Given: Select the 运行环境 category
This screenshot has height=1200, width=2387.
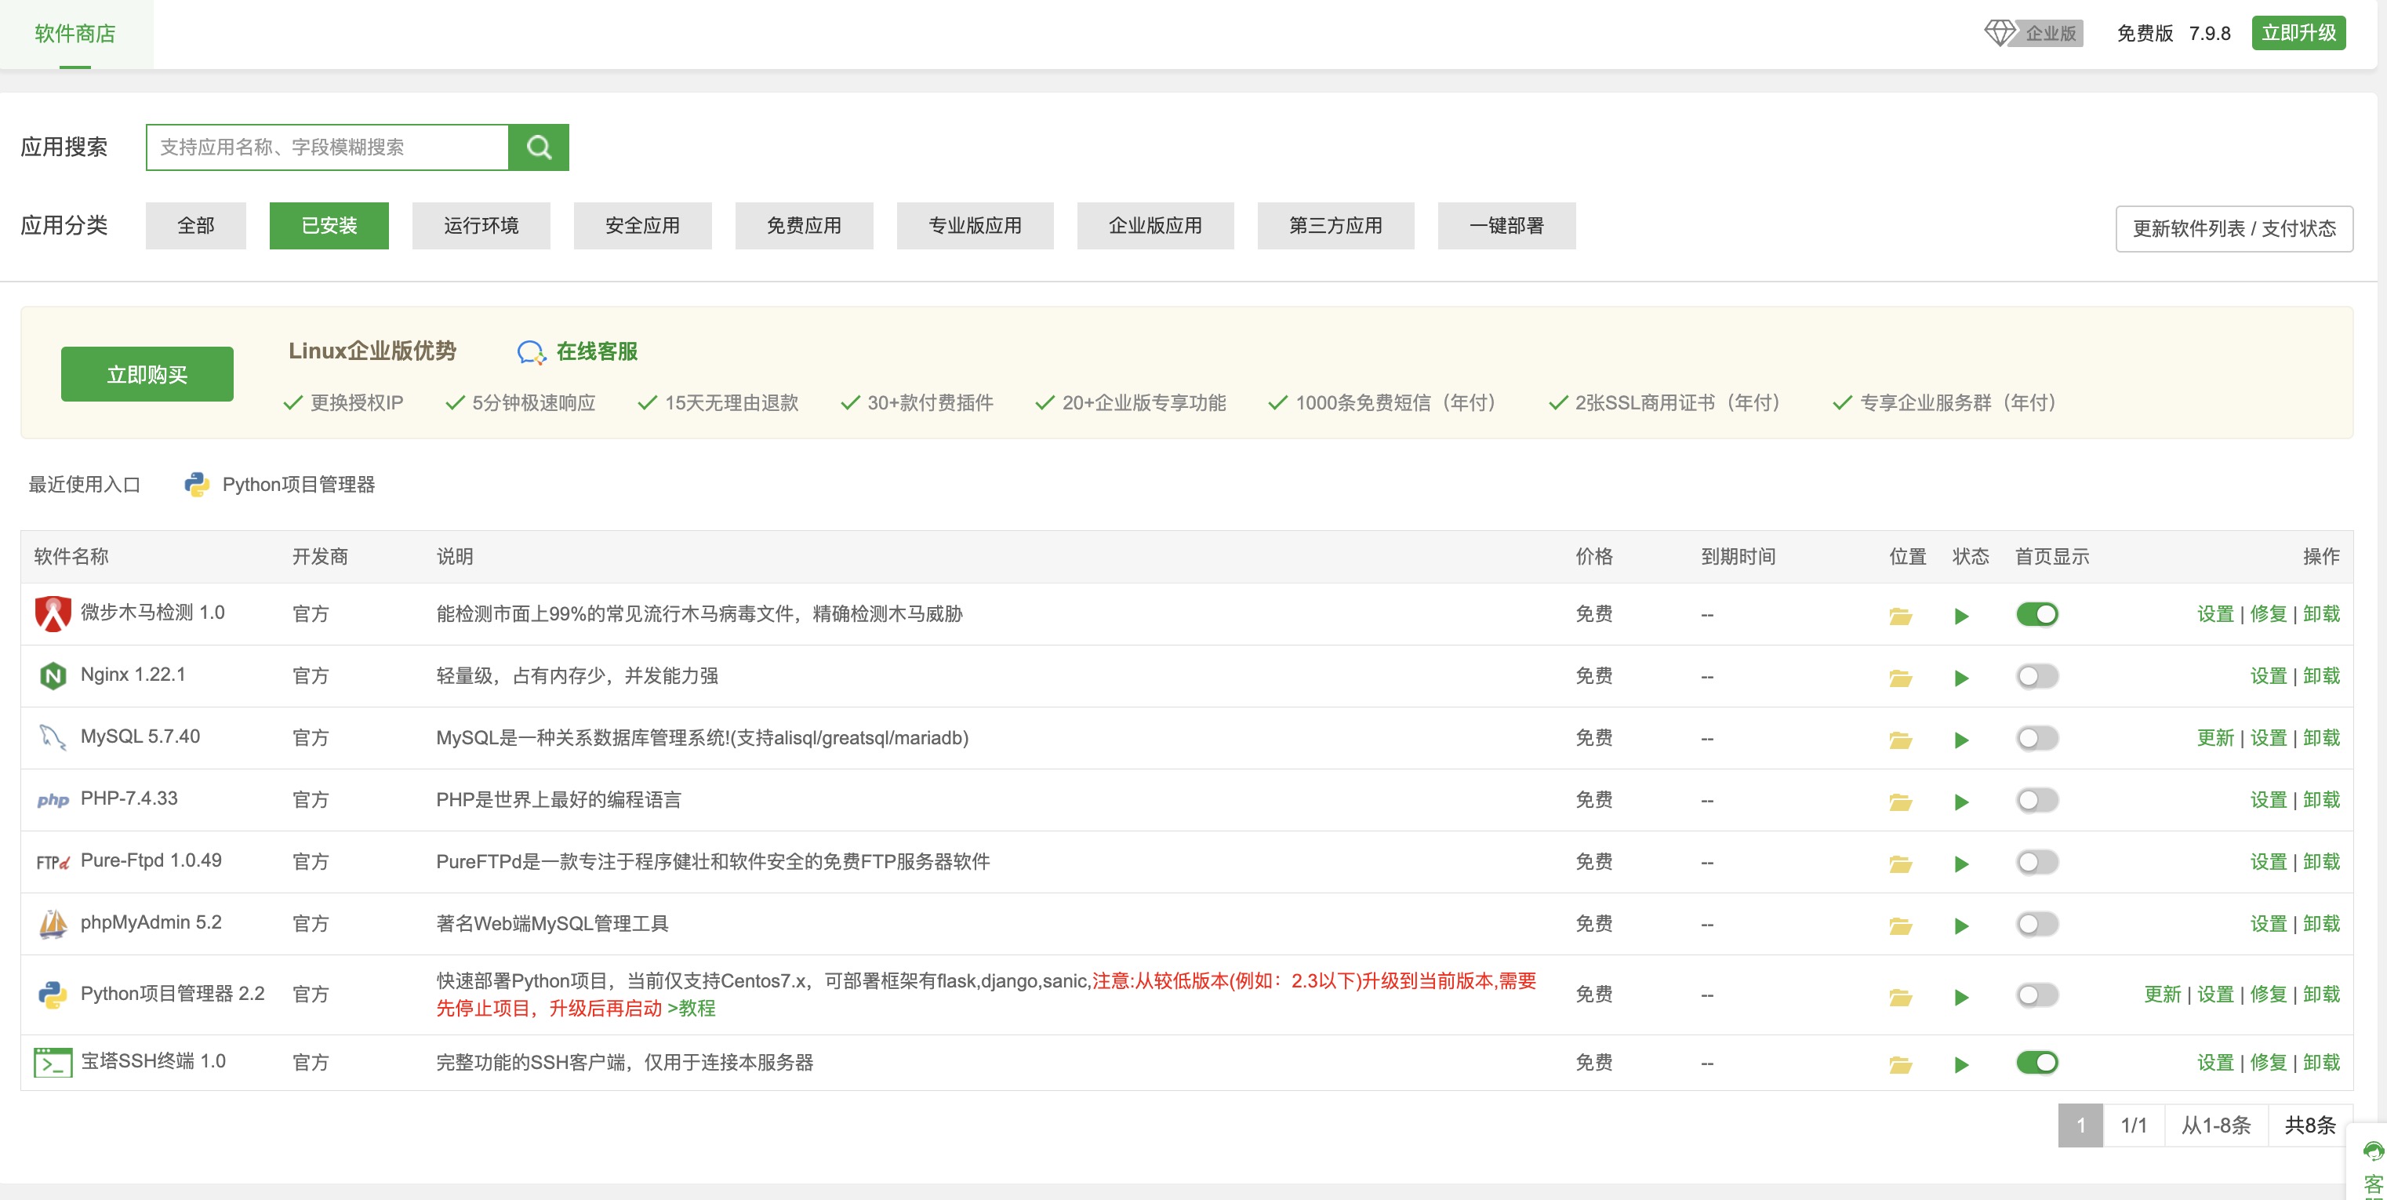Looking at the screenshot, I should point(481,226).
